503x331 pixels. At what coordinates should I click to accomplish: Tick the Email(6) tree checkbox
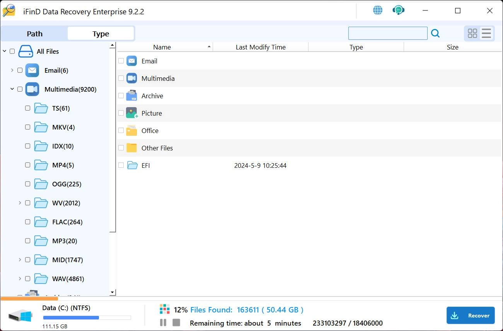tap(20, 70)
